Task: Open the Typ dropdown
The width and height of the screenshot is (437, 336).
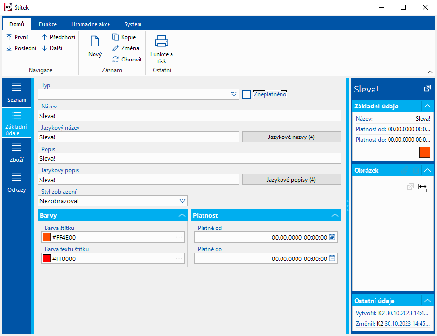Action: [234, 94]
